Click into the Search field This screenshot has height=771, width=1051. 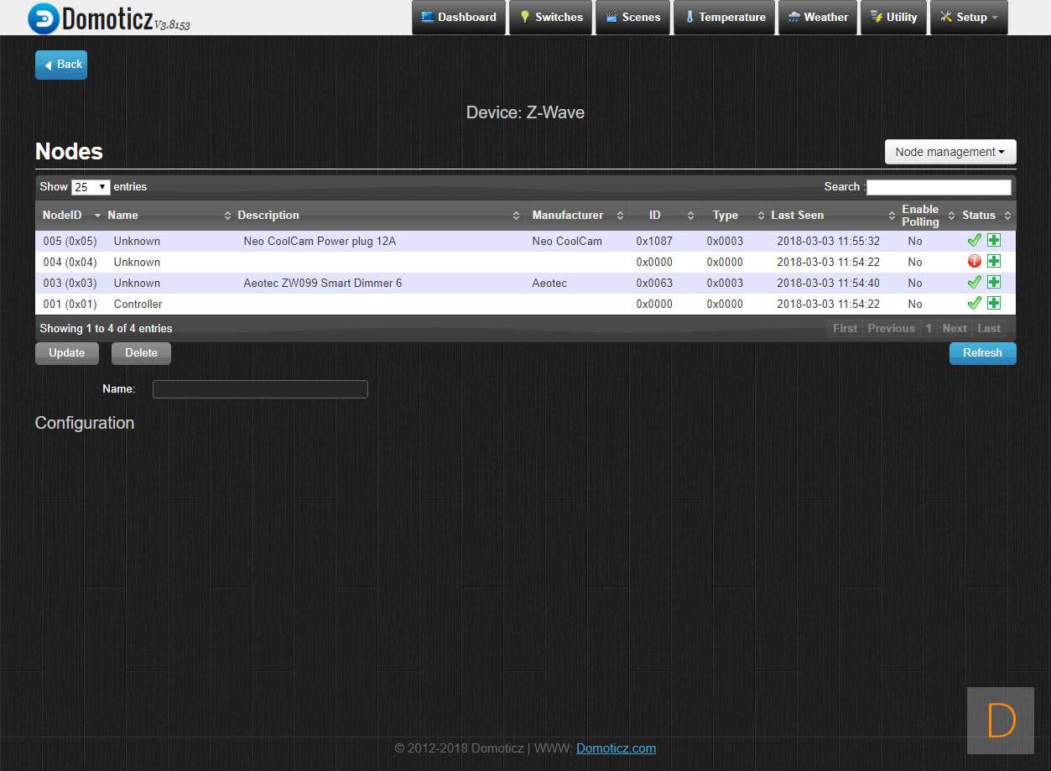[939, 187]
